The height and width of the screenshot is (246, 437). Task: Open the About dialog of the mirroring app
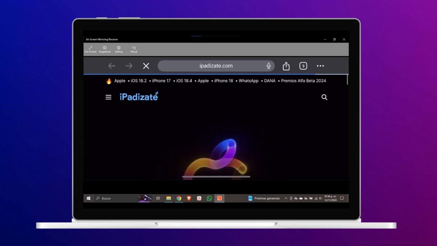point(134,49)
